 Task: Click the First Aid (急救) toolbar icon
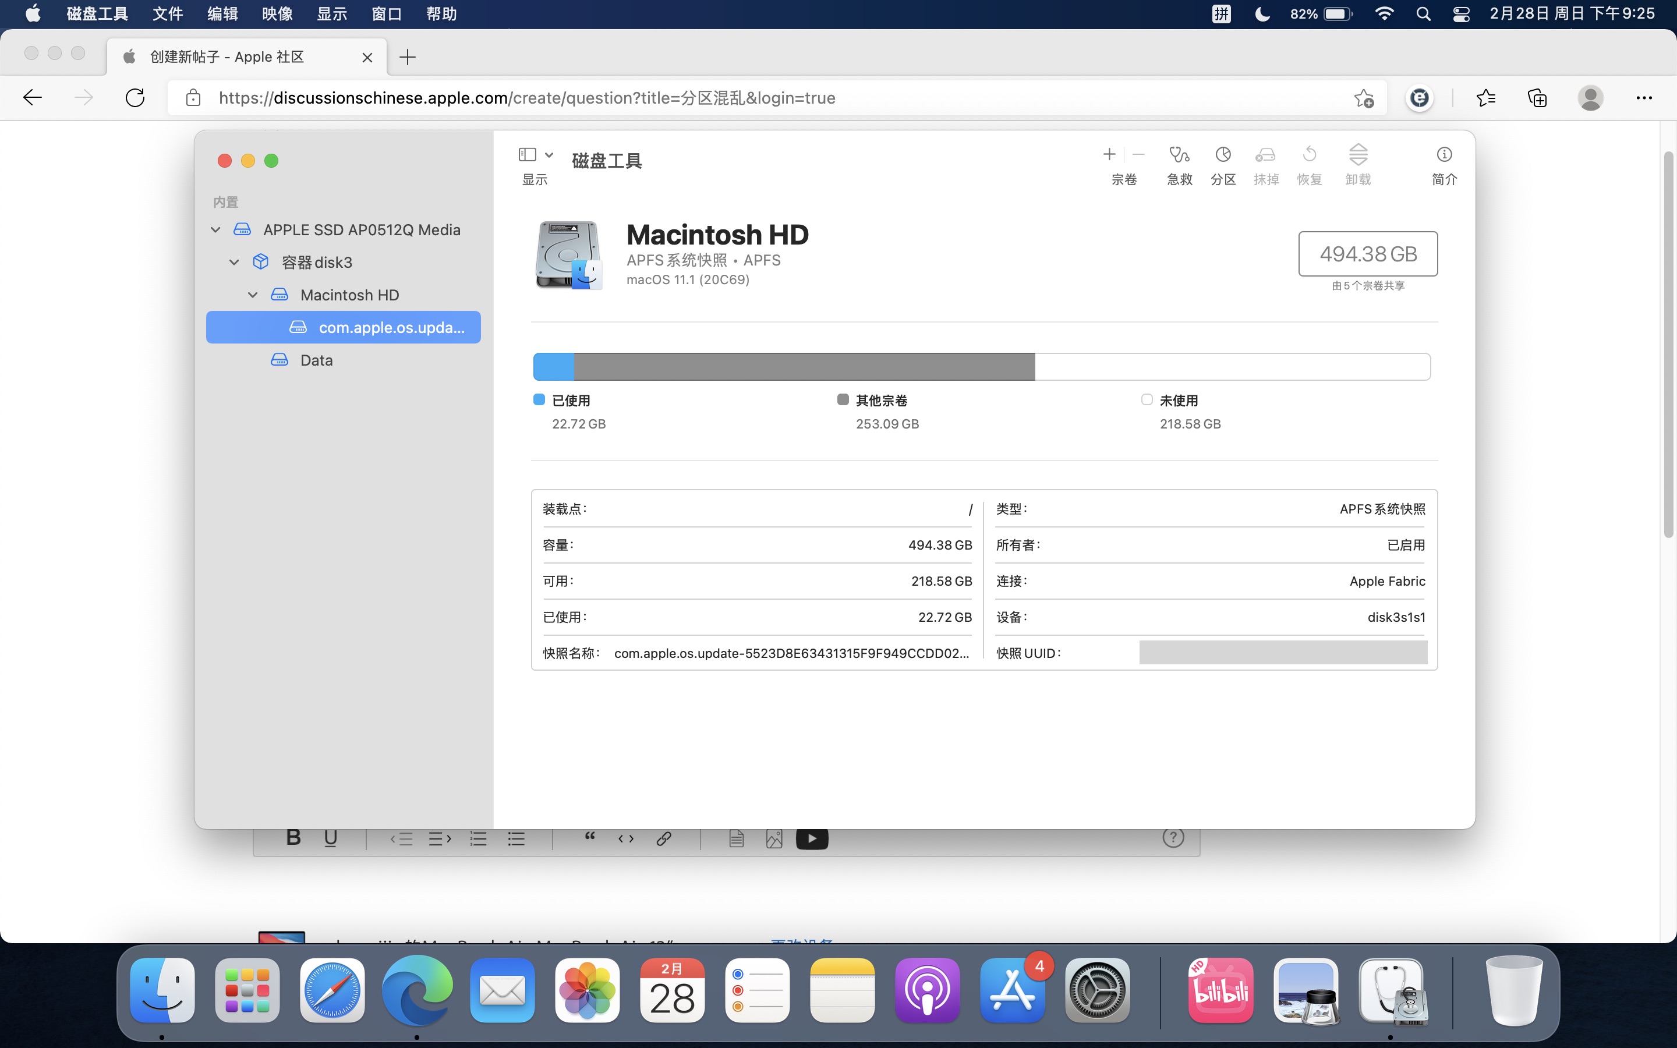point(1179,154)
